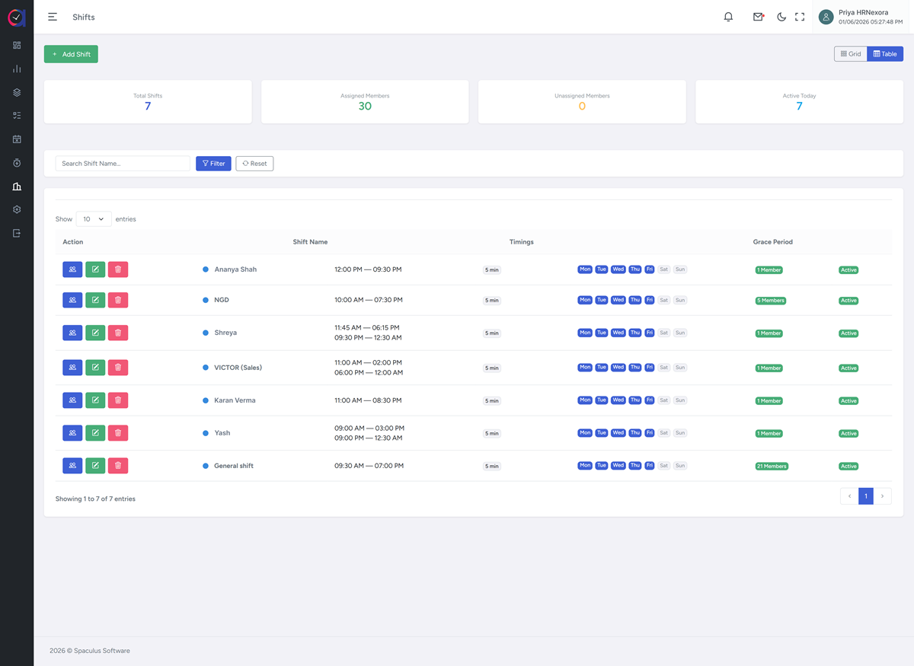Open the task checklist icon in sidebar
The width and height of the screenshot is (914, 666).
coord(17,116)
